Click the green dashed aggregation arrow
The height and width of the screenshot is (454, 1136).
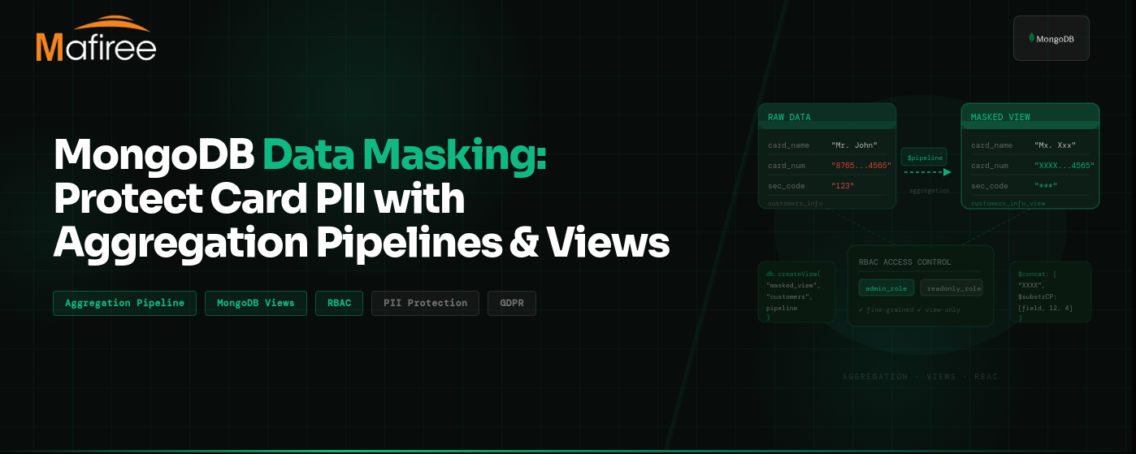coord(926,172)
